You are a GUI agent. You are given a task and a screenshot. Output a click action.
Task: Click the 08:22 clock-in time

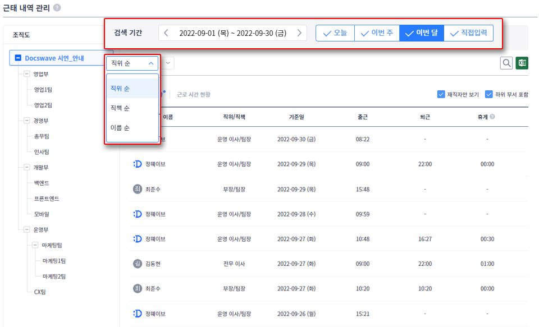pos(363,139)
